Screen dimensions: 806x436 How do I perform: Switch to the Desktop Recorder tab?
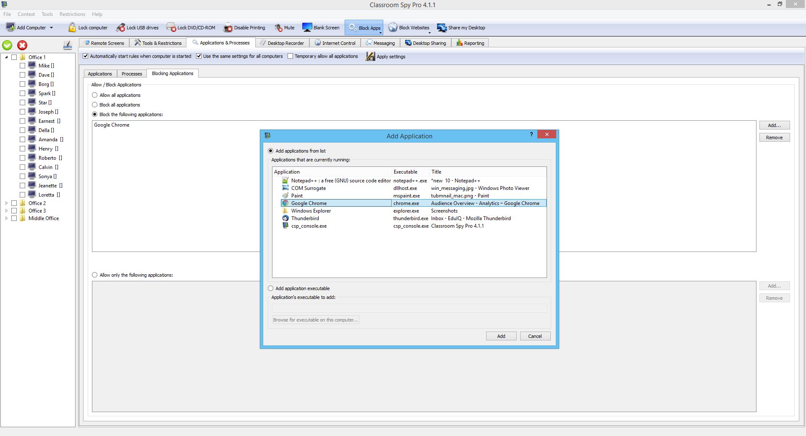(282, 43)
